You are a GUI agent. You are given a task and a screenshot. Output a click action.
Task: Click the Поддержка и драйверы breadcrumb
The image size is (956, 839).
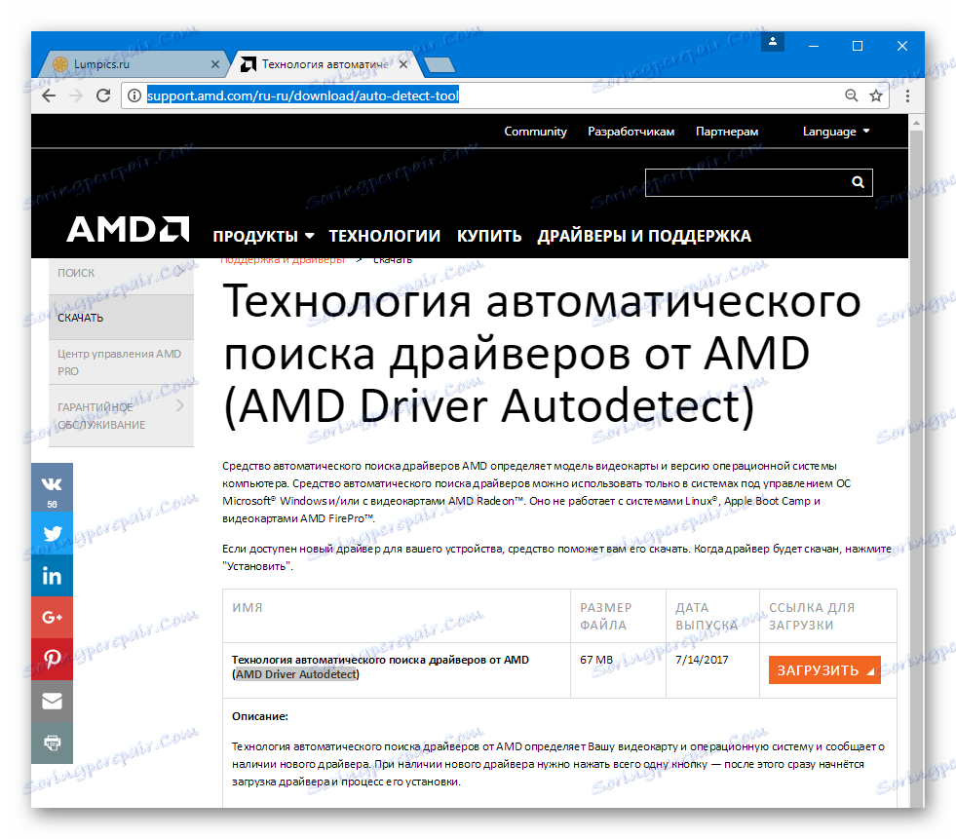(283, 260)
